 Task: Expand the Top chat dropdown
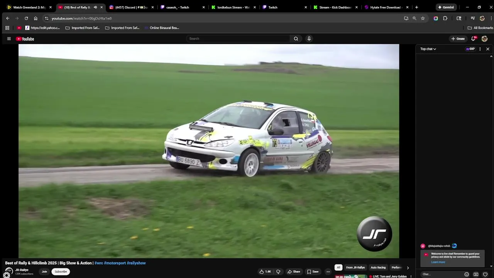(428, 49)
